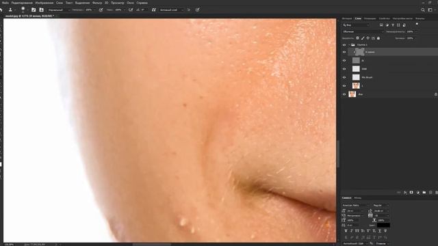Screen dimensions: 438x246
Task: Create a new layer icon
Action: (430, 193)
